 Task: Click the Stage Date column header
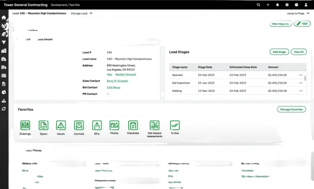point(205,67)
